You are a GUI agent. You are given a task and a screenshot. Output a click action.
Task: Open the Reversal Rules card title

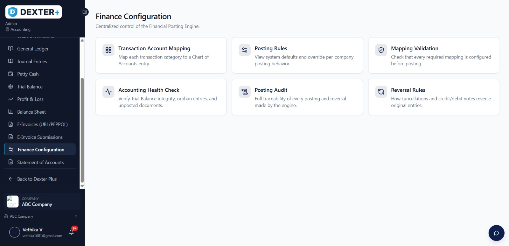coord(408,90)
